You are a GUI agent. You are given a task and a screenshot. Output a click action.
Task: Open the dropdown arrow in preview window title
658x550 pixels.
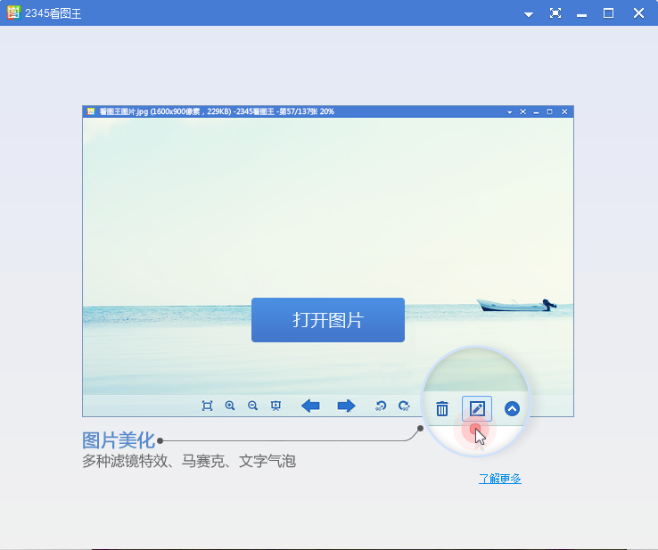[509, 111]
